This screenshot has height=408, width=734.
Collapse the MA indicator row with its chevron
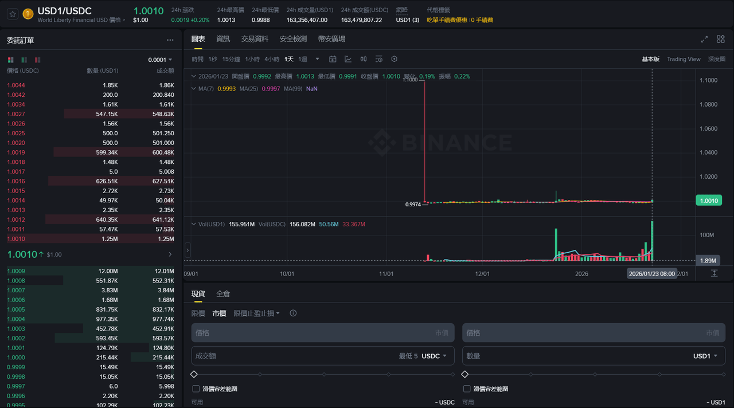(194, 88)
